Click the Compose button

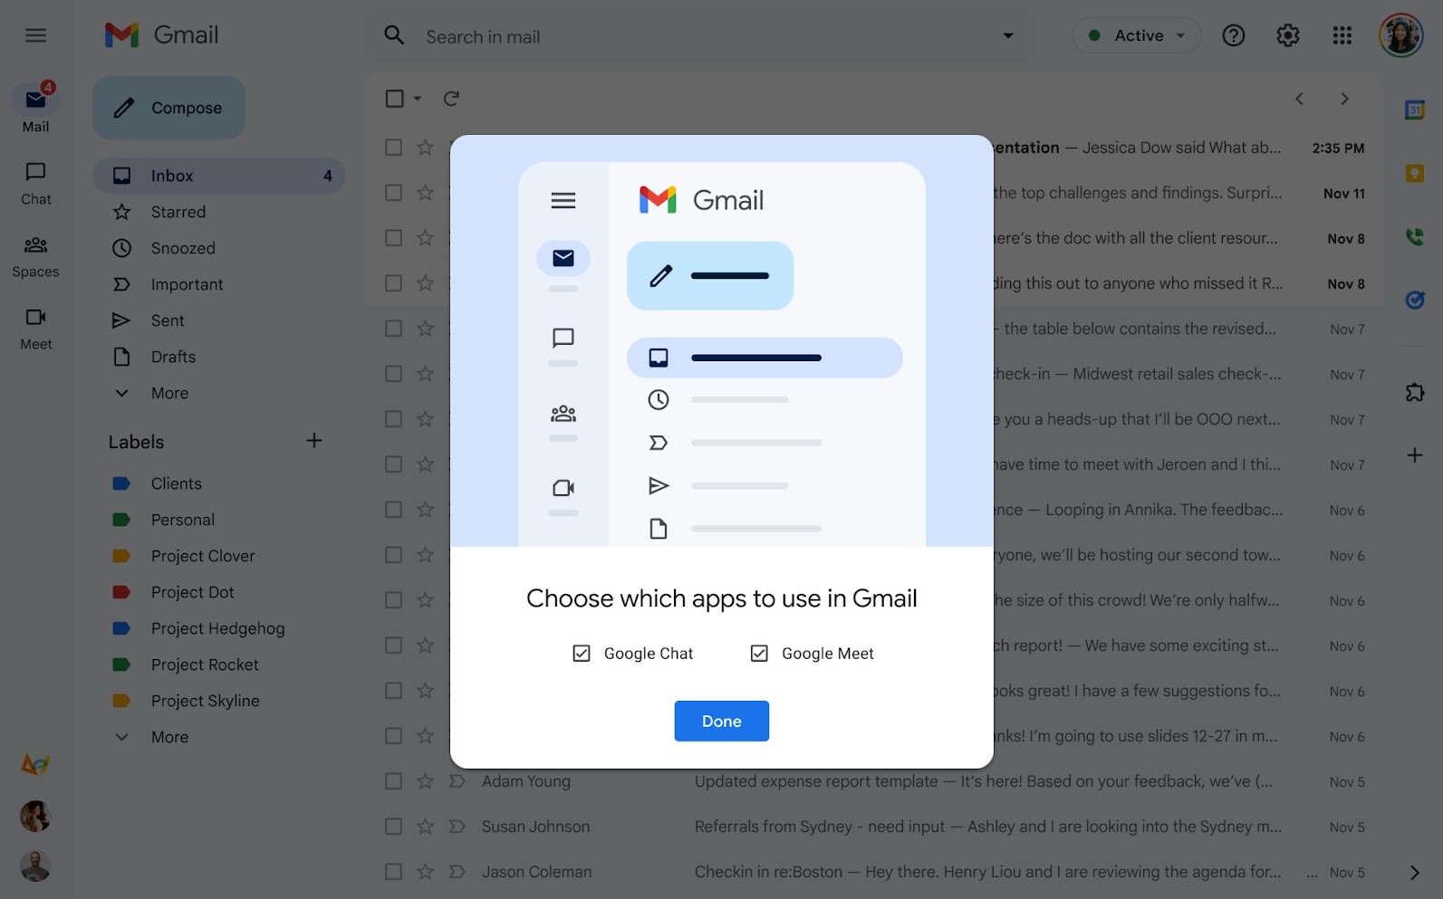coord(168,108)
